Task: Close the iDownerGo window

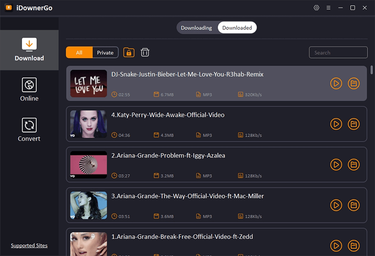Action: point(365,7)
